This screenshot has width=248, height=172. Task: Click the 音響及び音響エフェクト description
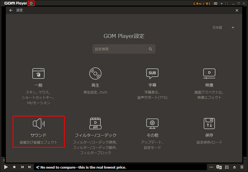(38, 142)
